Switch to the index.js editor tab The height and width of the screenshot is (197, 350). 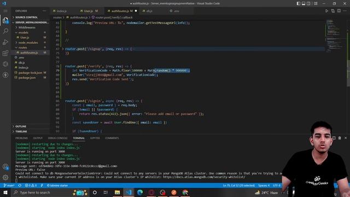point(61,11)
